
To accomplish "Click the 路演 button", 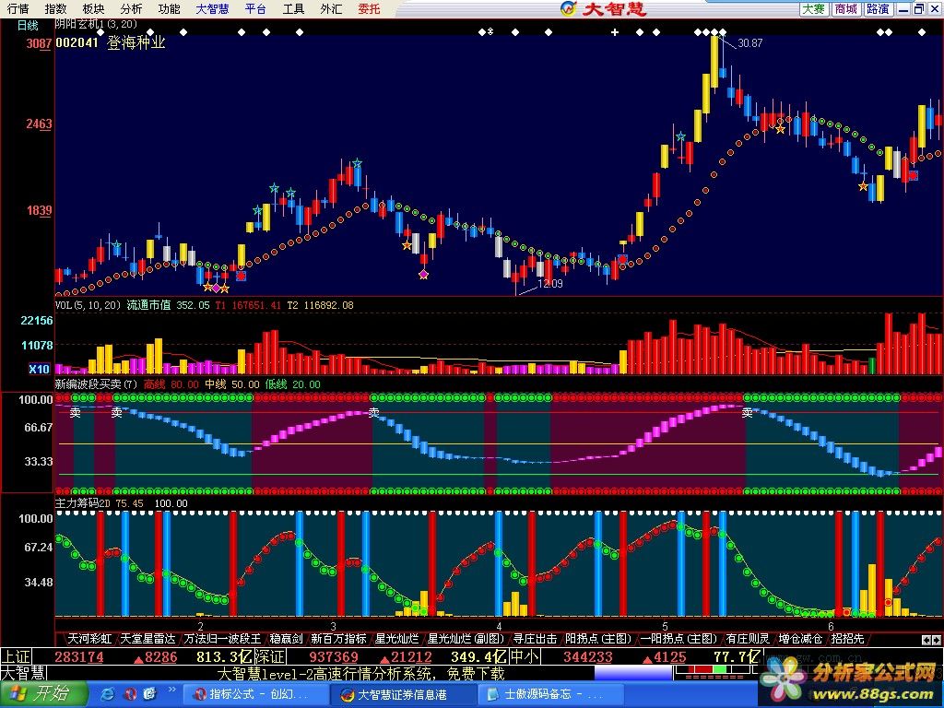I will 878,8.
